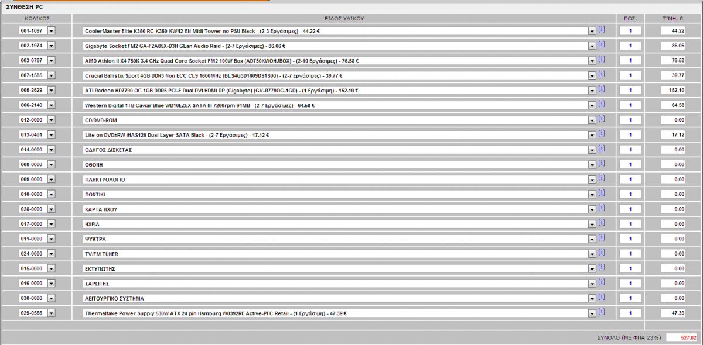
Task: Select quantity field in Thermaltake row
Action: tap(630, 313)
